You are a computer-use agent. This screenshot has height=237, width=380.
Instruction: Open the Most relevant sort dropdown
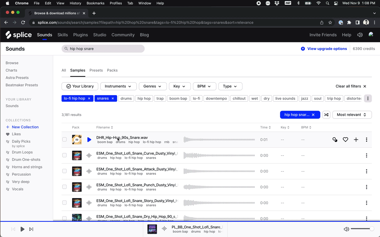[x=352, y=114]
